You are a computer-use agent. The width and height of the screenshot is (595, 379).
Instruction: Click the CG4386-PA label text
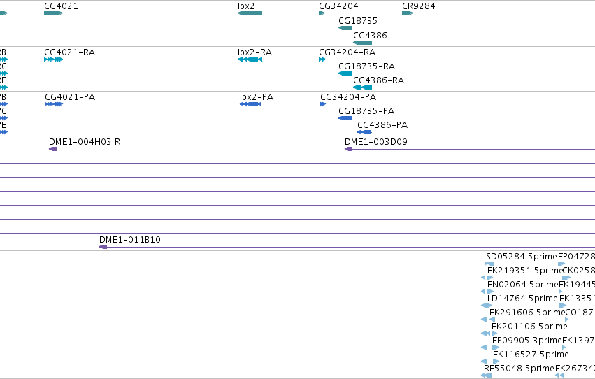382,124
